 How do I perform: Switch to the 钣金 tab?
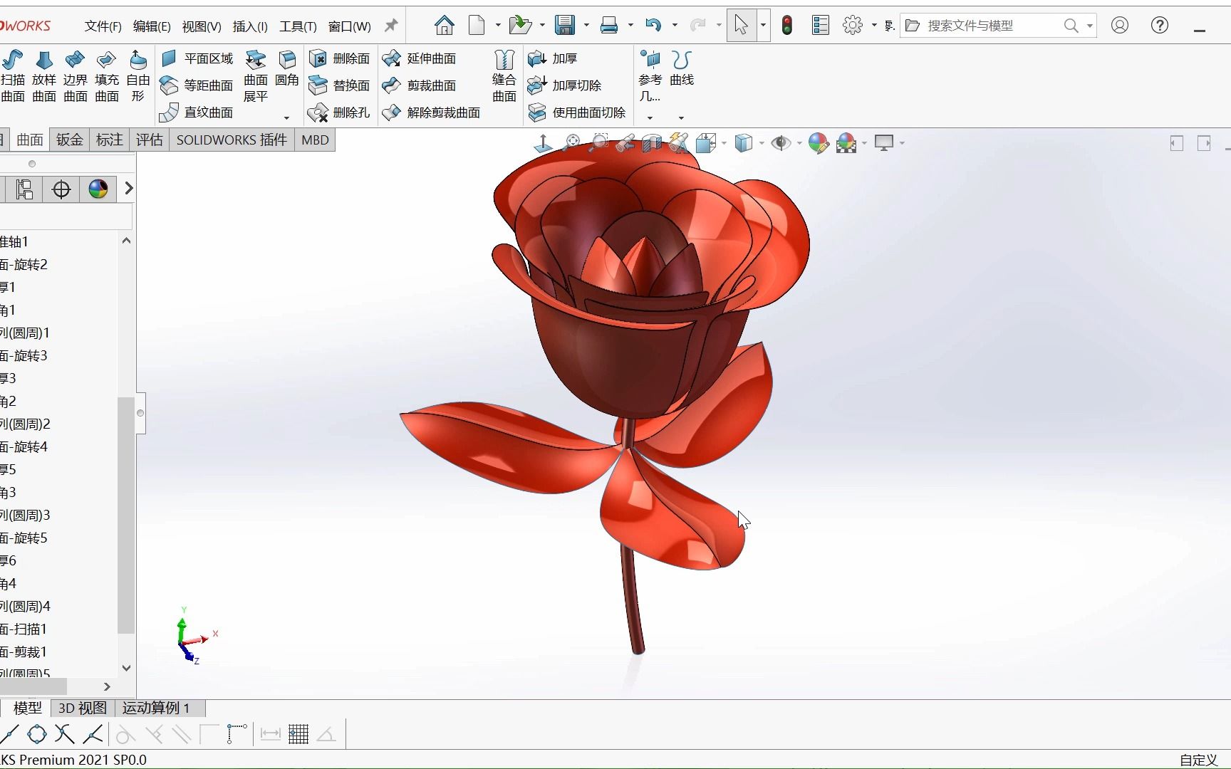70,140
